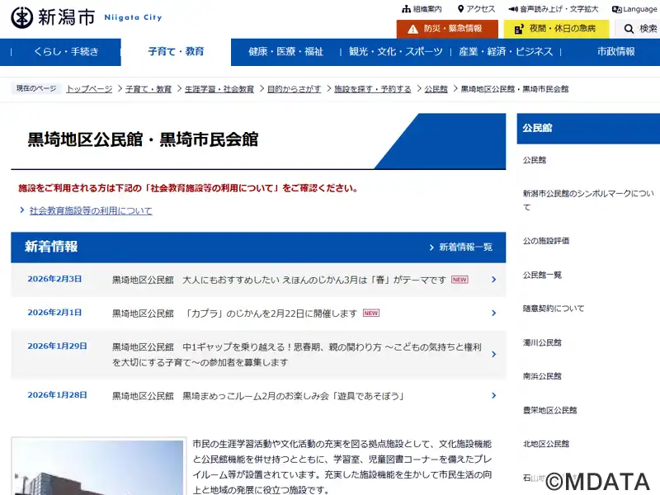The width and height of the screenshot is (660, 495).
Task: Open the 組織案内 organization guide icon link
Action: (422, 9)
